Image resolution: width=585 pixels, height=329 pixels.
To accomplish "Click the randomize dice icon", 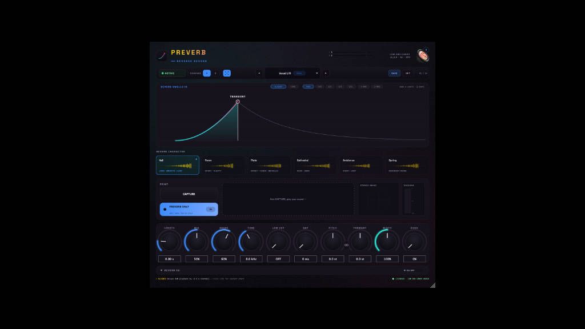I will pos(227,74).
